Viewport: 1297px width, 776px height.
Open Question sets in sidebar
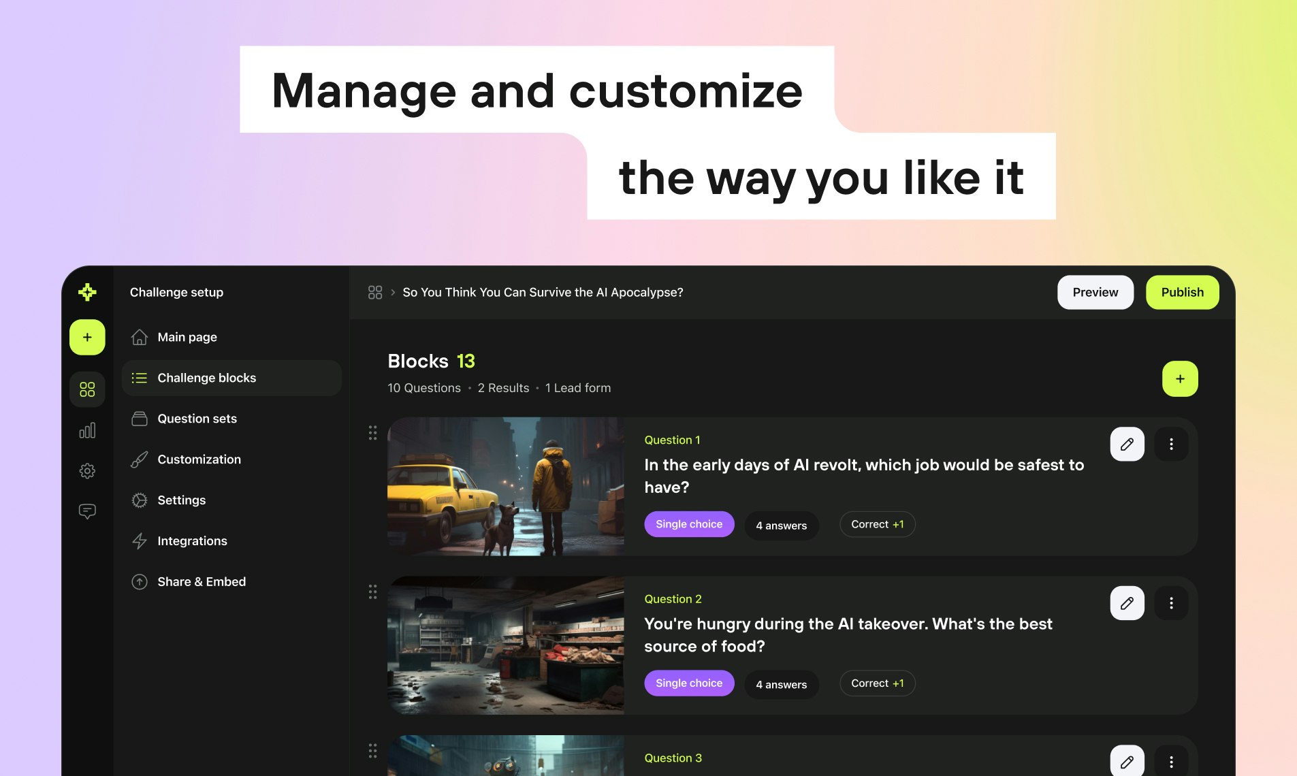coord(231,419)
